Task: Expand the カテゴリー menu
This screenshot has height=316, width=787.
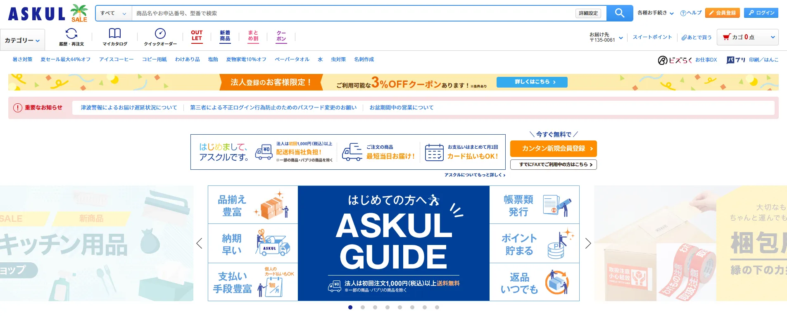Action: (22, 40)
